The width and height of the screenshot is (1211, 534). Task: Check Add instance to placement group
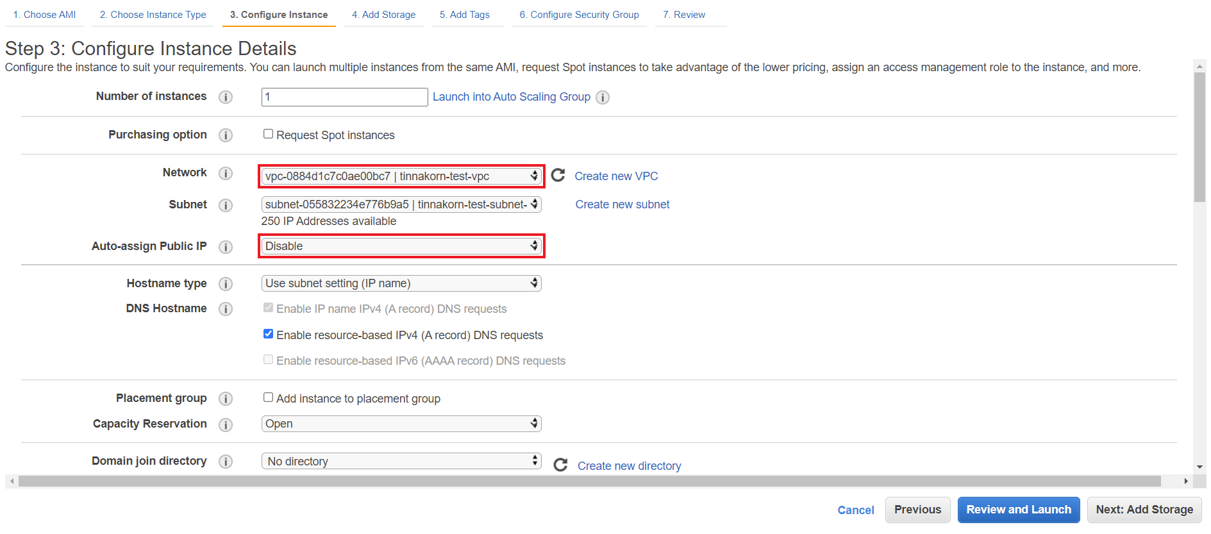pos(269,397)
